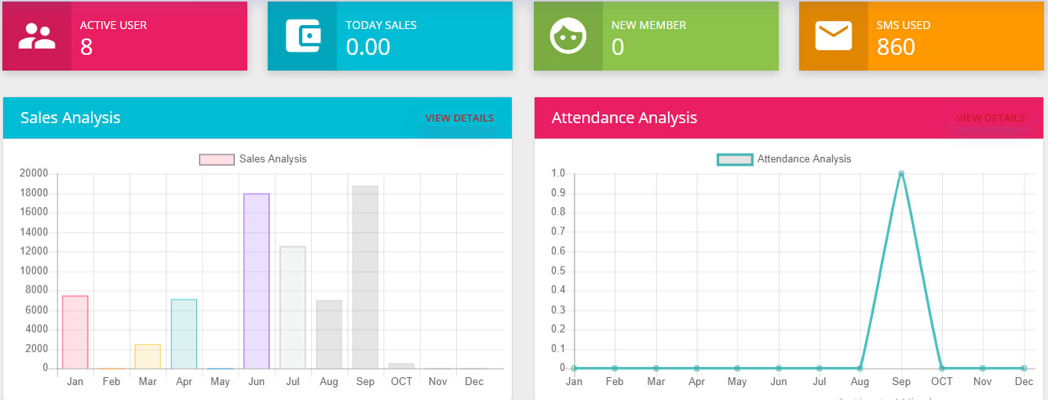Click the TODAY SALES label

click(381, 25)
